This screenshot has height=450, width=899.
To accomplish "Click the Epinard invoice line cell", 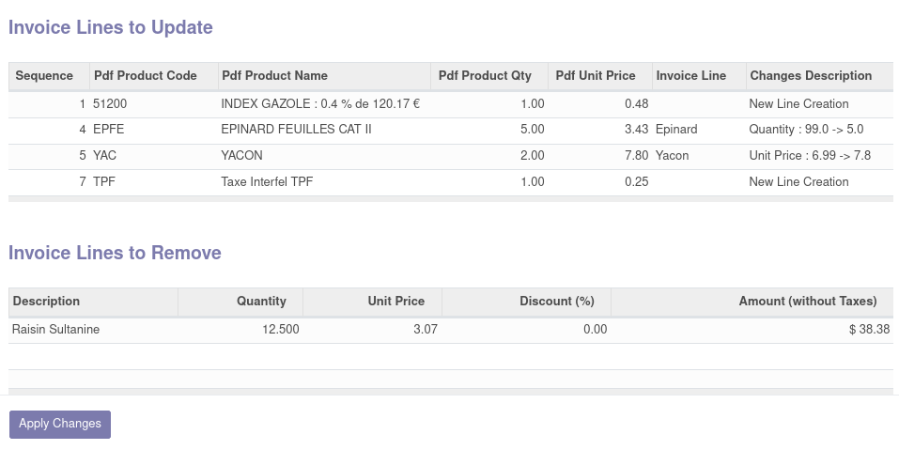I will [x=676, y=130].
